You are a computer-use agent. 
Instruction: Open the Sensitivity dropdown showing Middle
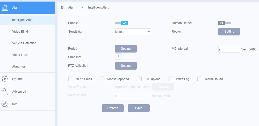pos(133,32)
